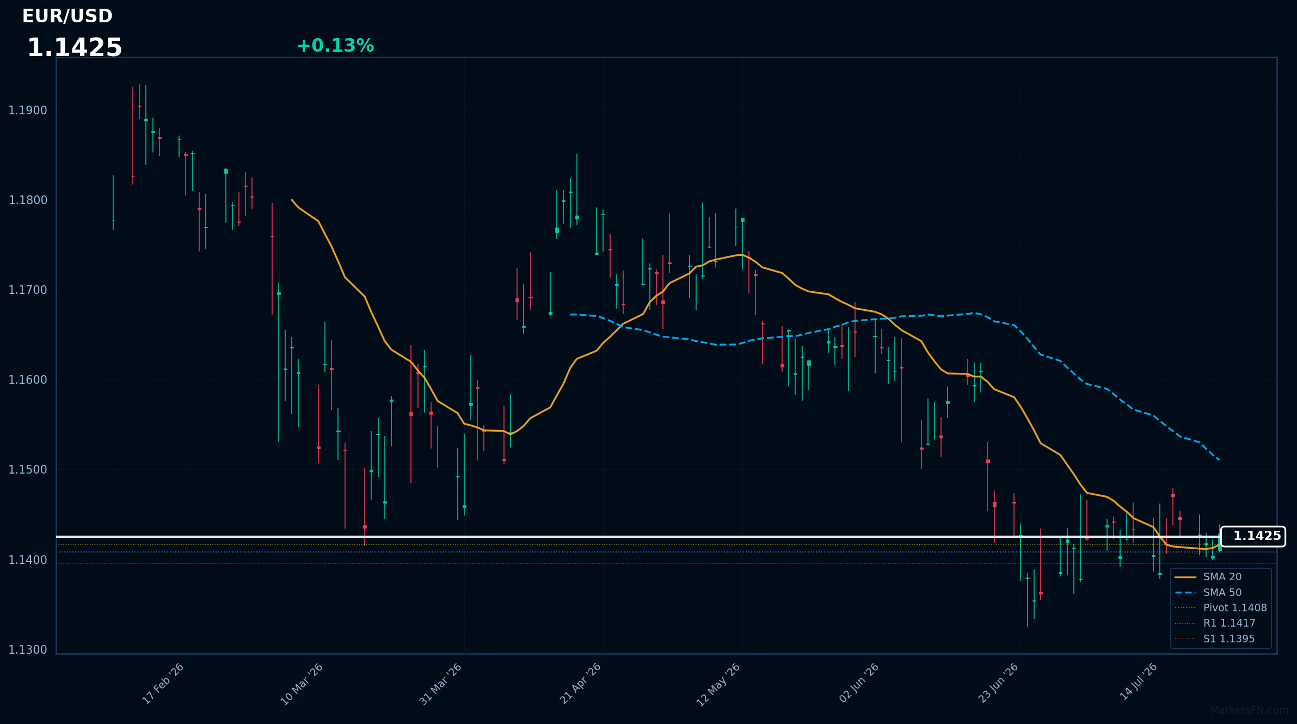
Task: Click the EUR/USD pair title
Action: pos(67,16)
